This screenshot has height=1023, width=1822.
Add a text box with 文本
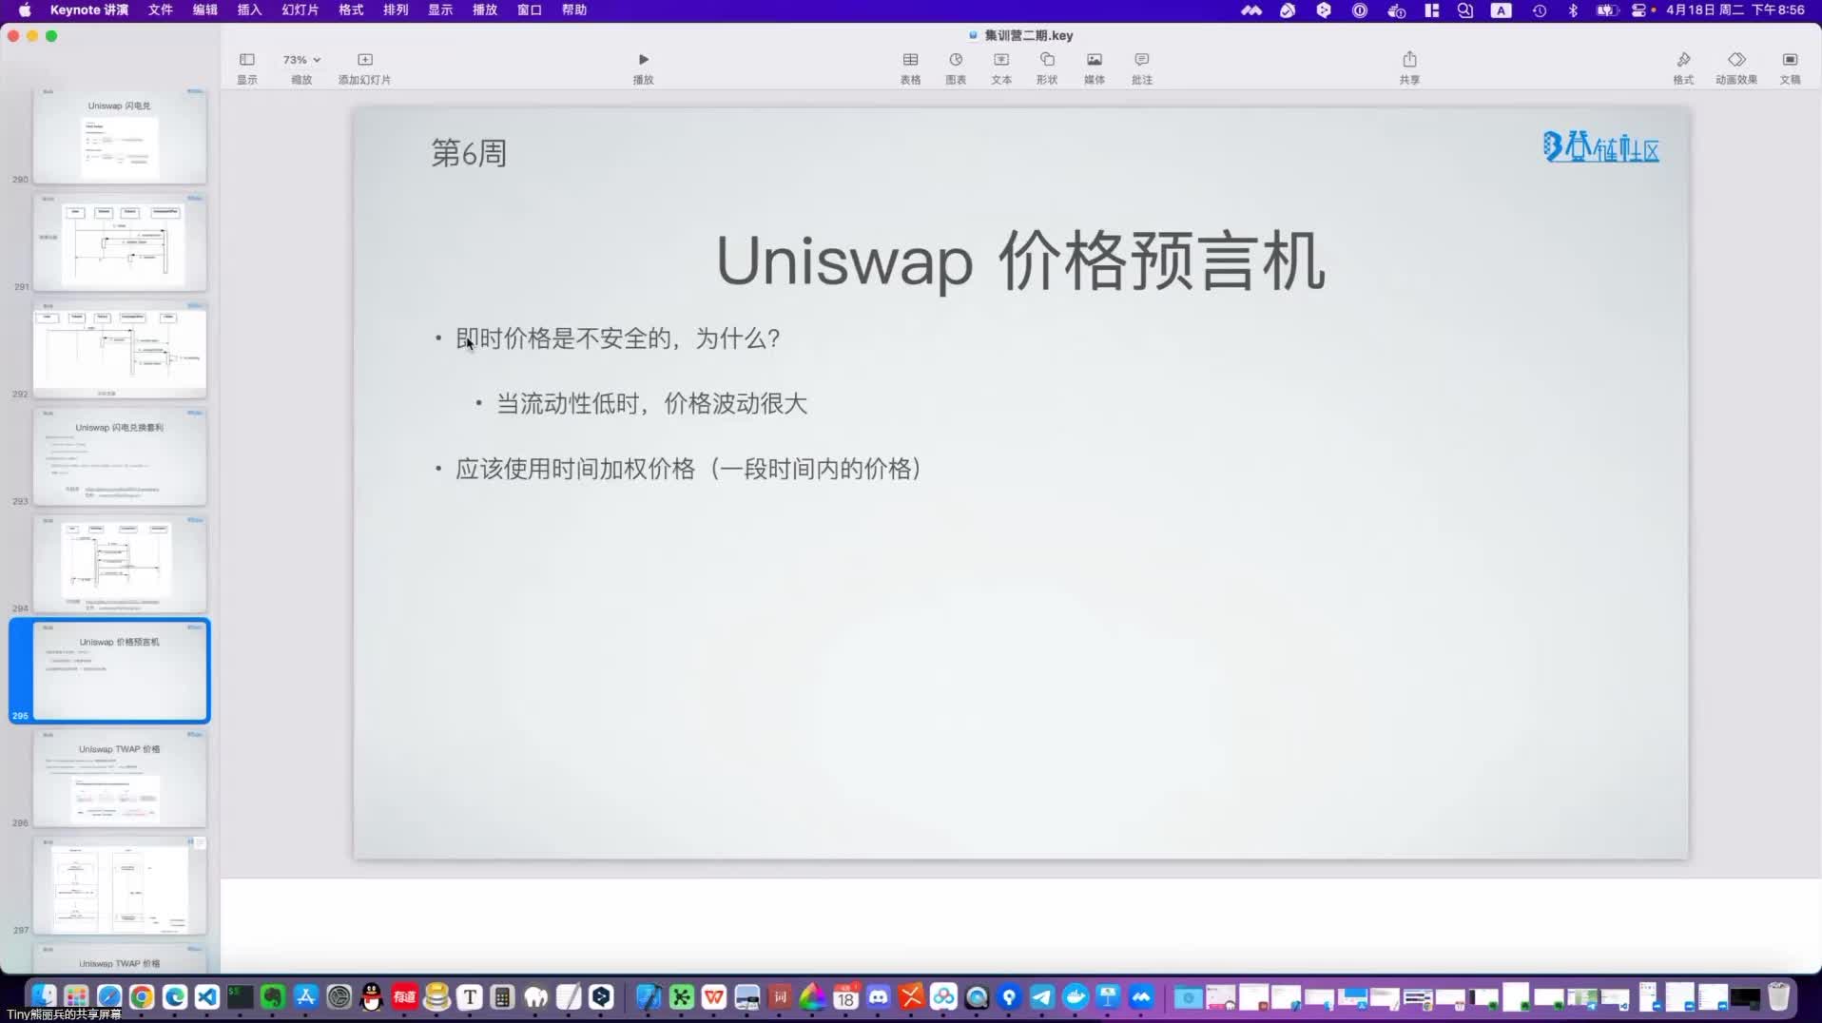coord(1001,68)
